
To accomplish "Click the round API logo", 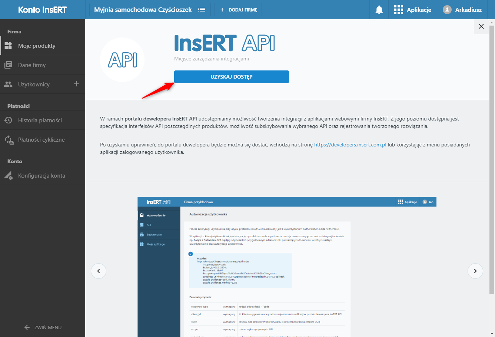I will 122,60.
